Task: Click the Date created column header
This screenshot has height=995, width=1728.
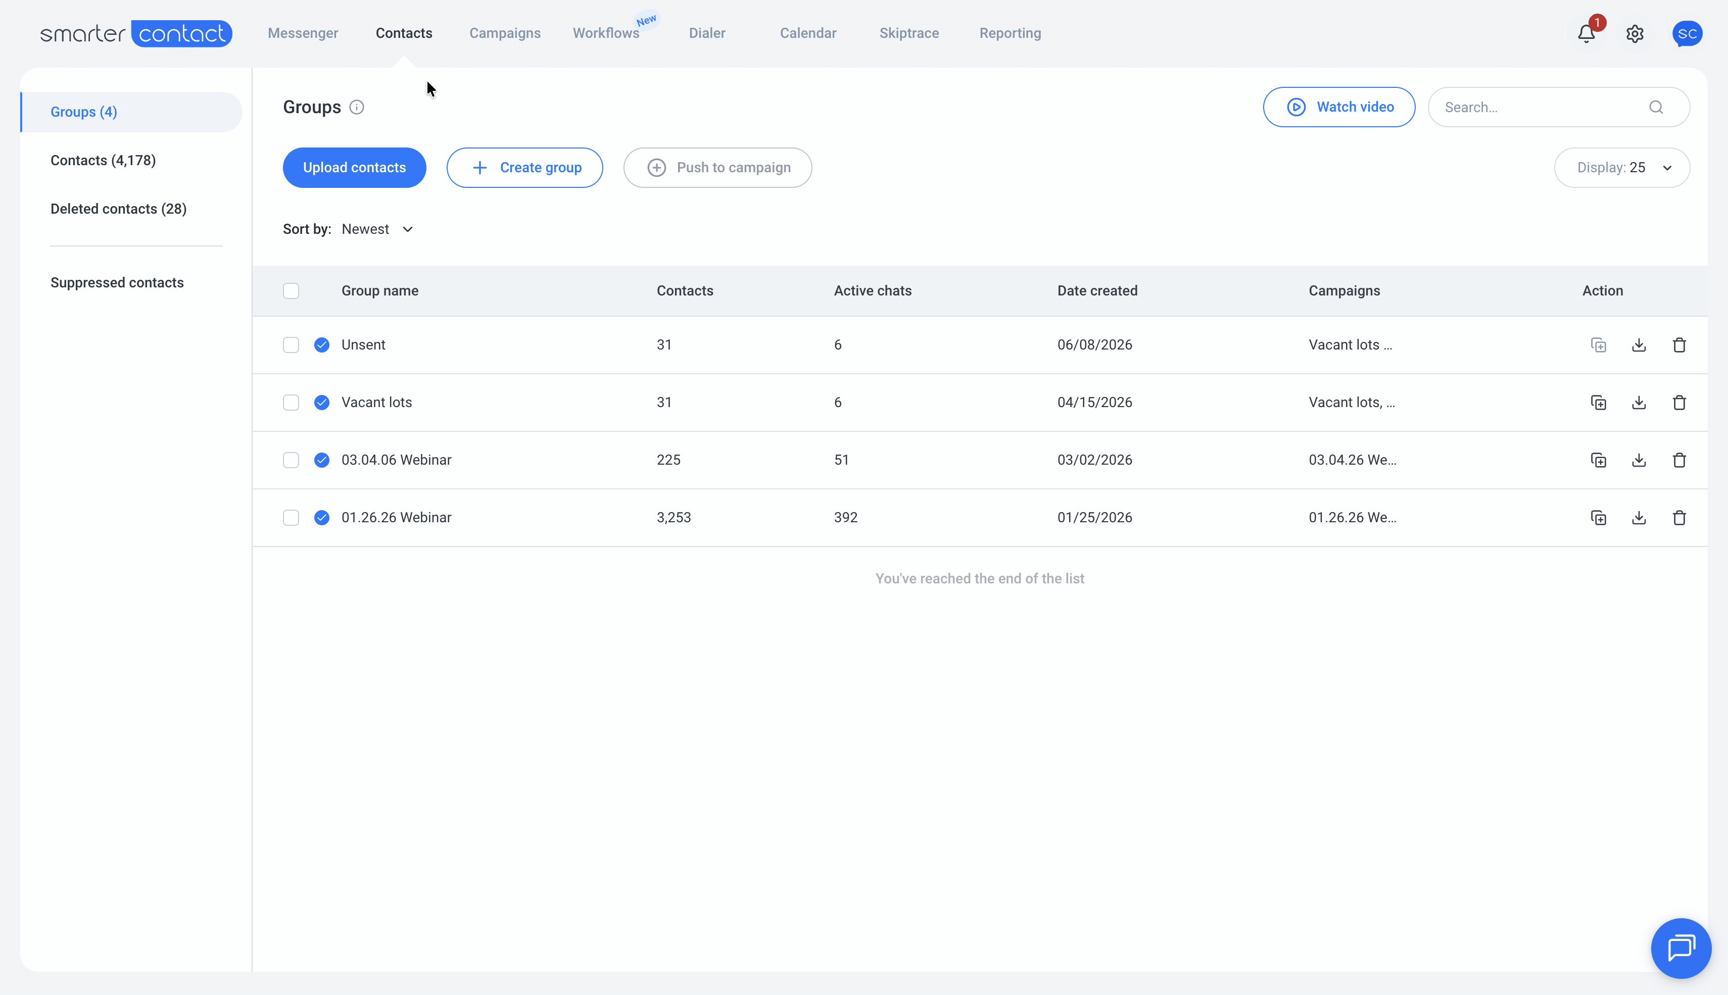Action: (1097, 291)
